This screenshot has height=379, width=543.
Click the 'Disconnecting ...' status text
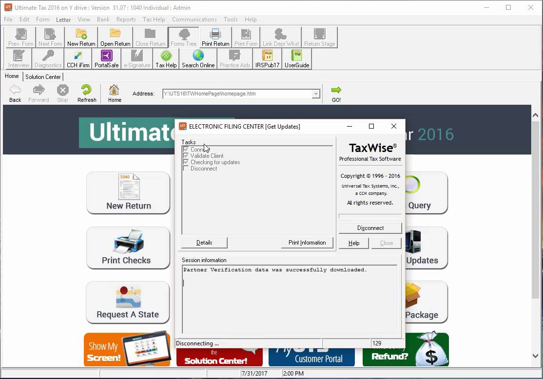[197, 343]
